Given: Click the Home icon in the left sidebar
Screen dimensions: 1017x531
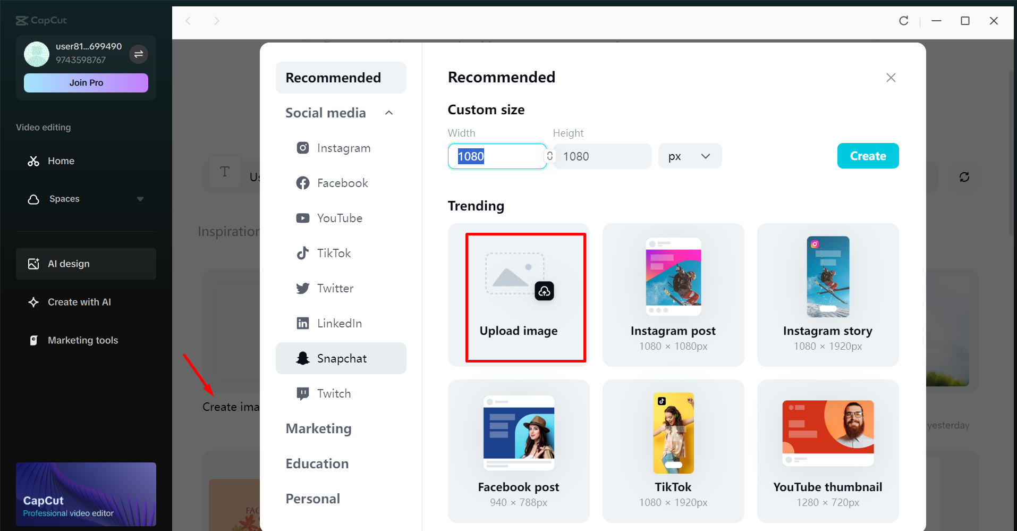Looking at the screenshot, I should point(33,161).
